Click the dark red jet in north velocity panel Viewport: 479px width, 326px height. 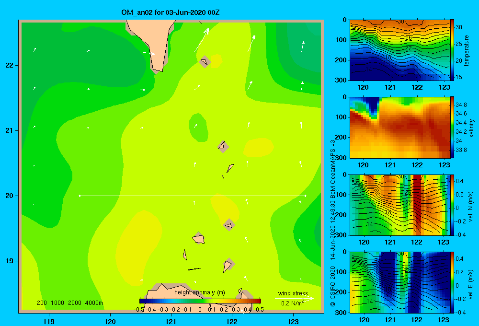click(417, 205)
